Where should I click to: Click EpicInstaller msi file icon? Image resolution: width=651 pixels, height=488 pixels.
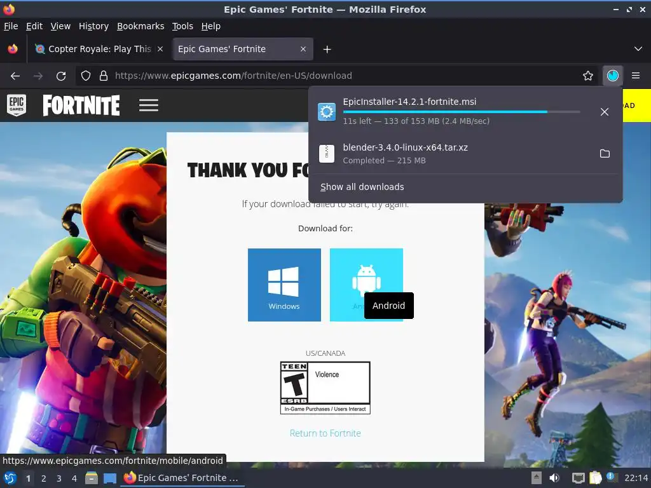tap(327, 112)
